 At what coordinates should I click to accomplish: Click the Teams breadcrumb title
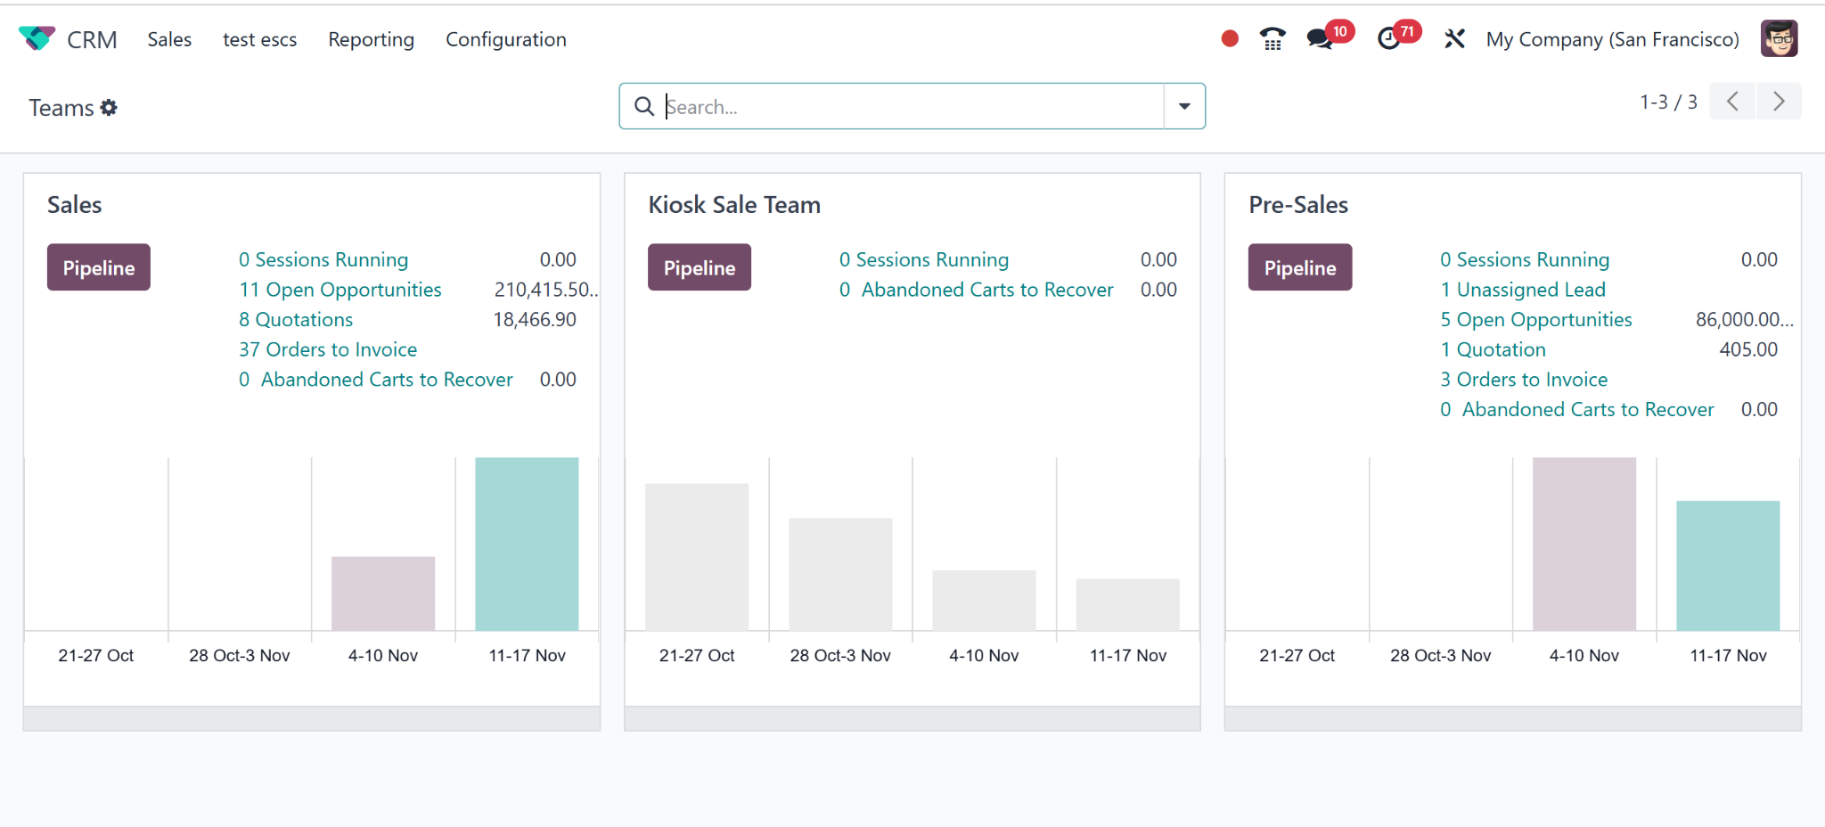61,108
